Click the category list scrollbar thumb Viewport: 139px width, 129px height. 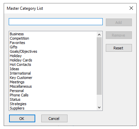coord(99,66)
